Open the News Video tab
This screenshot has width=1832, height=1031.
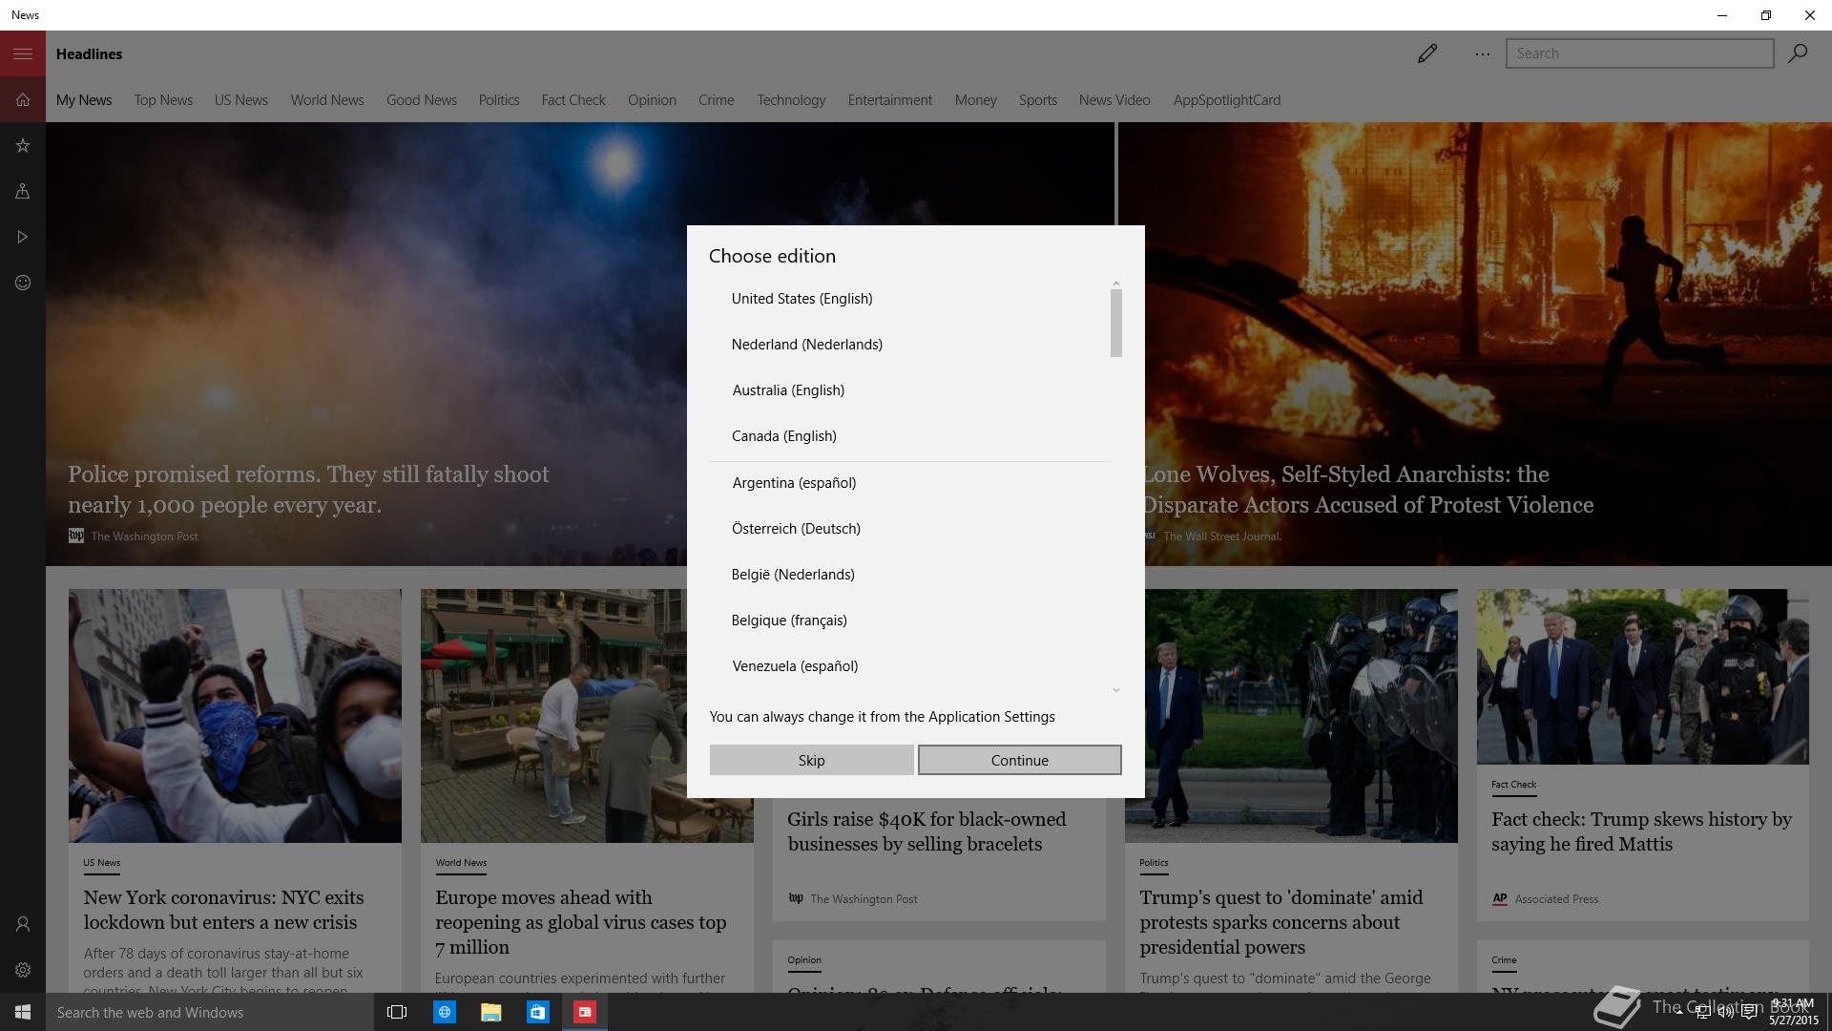[1114, 100]
